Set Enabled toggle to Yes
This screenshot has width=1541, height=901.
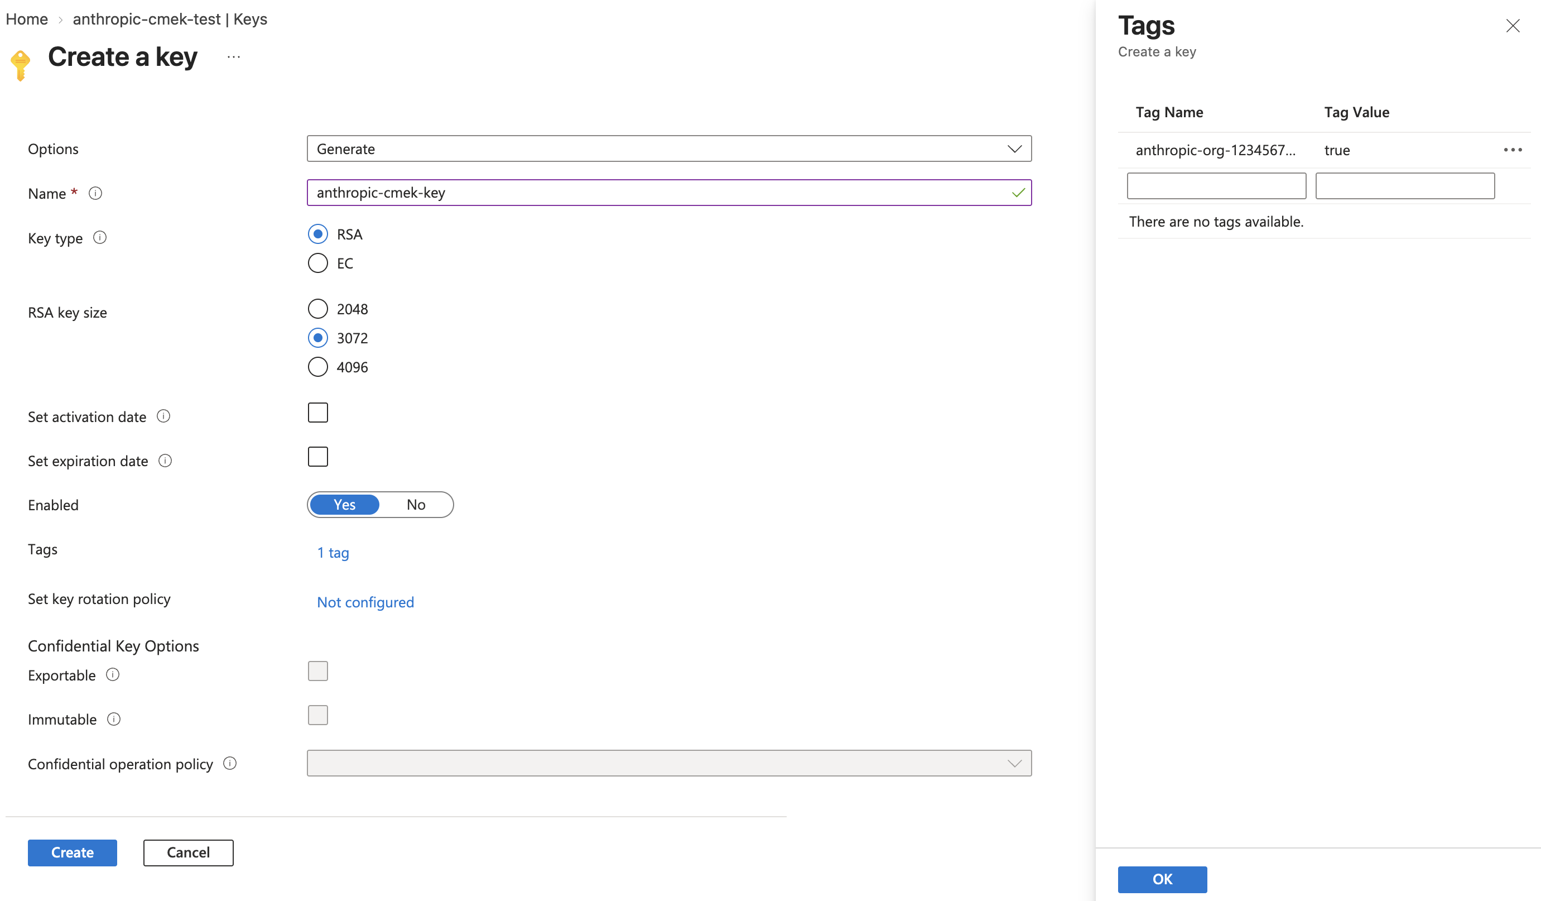[344, 505]
